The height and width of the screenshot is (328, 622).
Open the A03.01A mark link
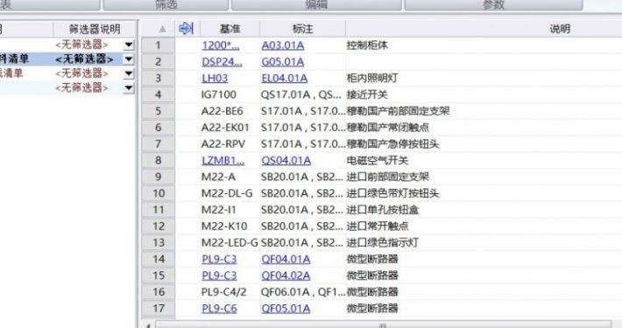[x=282, y=45]
